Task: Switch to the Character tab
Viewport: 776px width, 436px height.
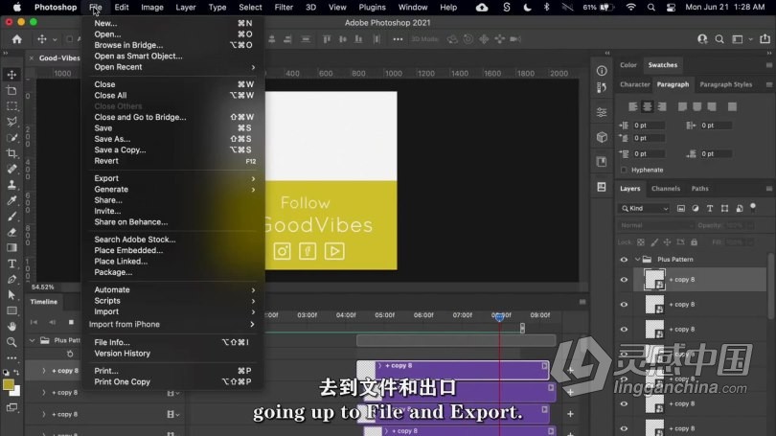Action: pos(635,84)
